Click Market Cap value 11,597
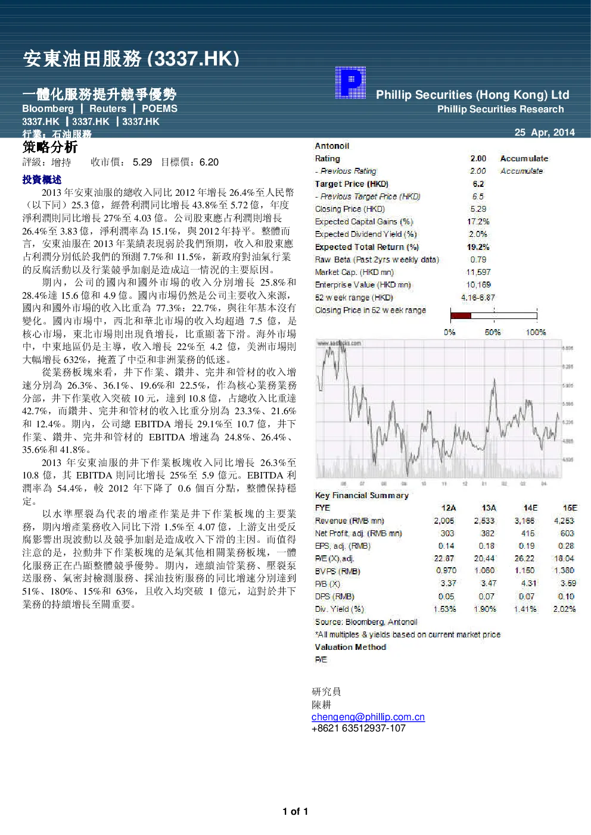Screen dimensions: 591x835 click(x=478, y=272)
